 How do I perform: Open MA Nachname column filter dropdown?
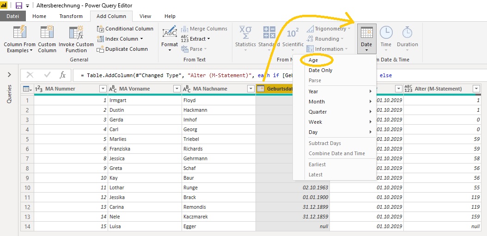tap(251, 89)
